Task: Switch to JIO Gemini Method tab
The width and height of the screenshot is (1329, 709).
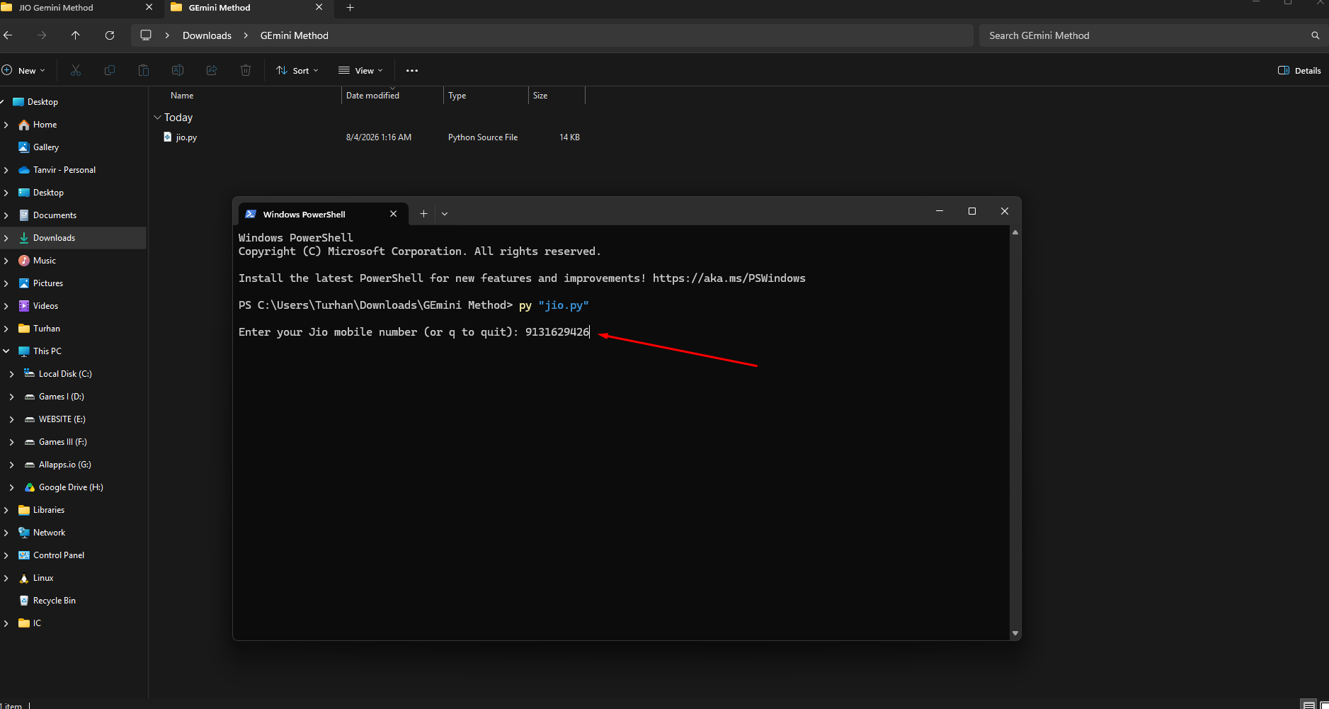Action: (56, 8)
